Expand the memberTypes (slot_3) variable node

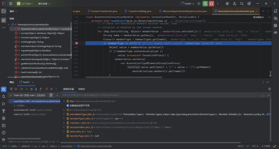pos(64,119)
